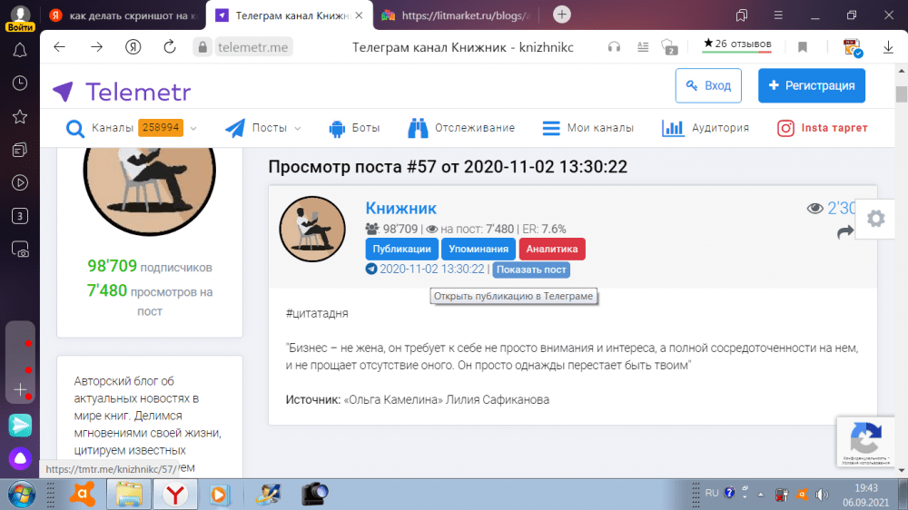Open browser history clock icon
Screen dimensions: 908x510
(x=20, y=83)
